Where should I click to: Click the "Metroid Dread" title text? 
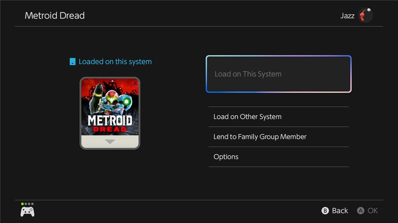click(55, 15)
